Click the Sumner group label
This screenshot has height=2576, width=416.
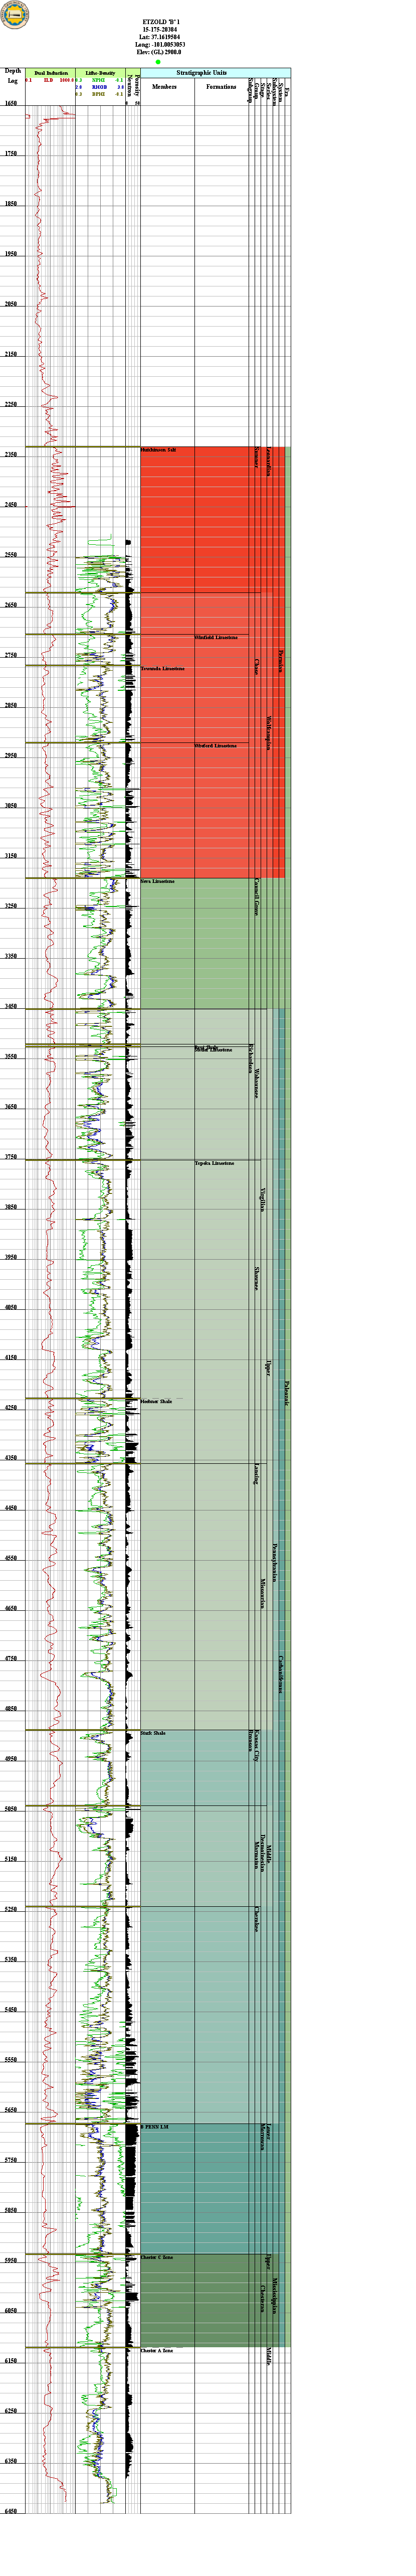click(x=257, y=458)
